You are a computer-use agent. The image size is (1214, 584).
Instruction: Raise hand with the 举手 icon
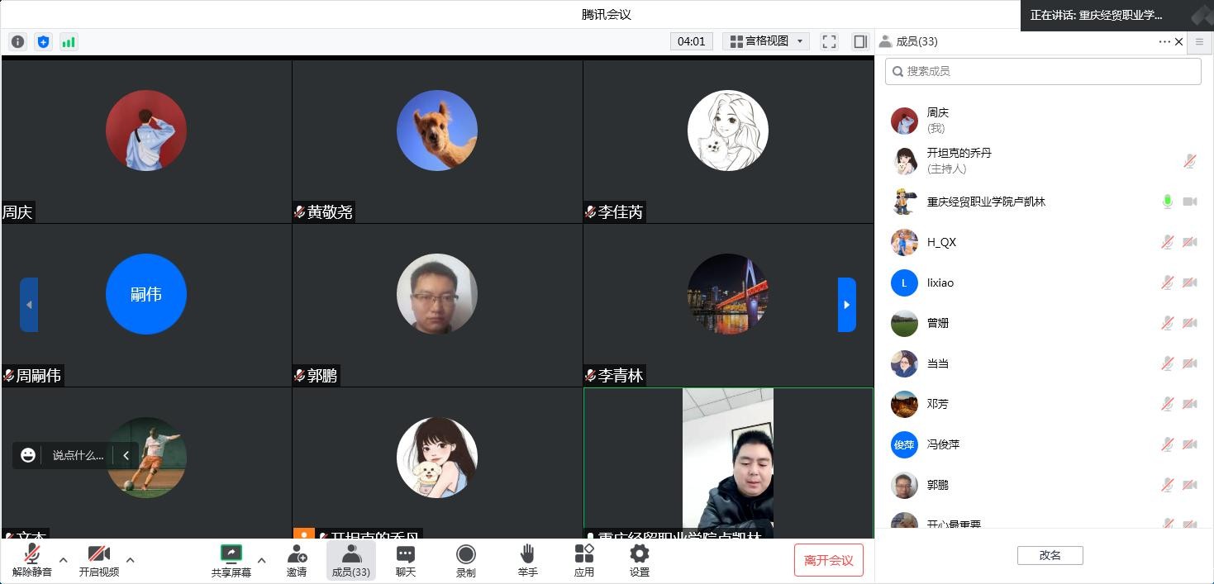527,560
